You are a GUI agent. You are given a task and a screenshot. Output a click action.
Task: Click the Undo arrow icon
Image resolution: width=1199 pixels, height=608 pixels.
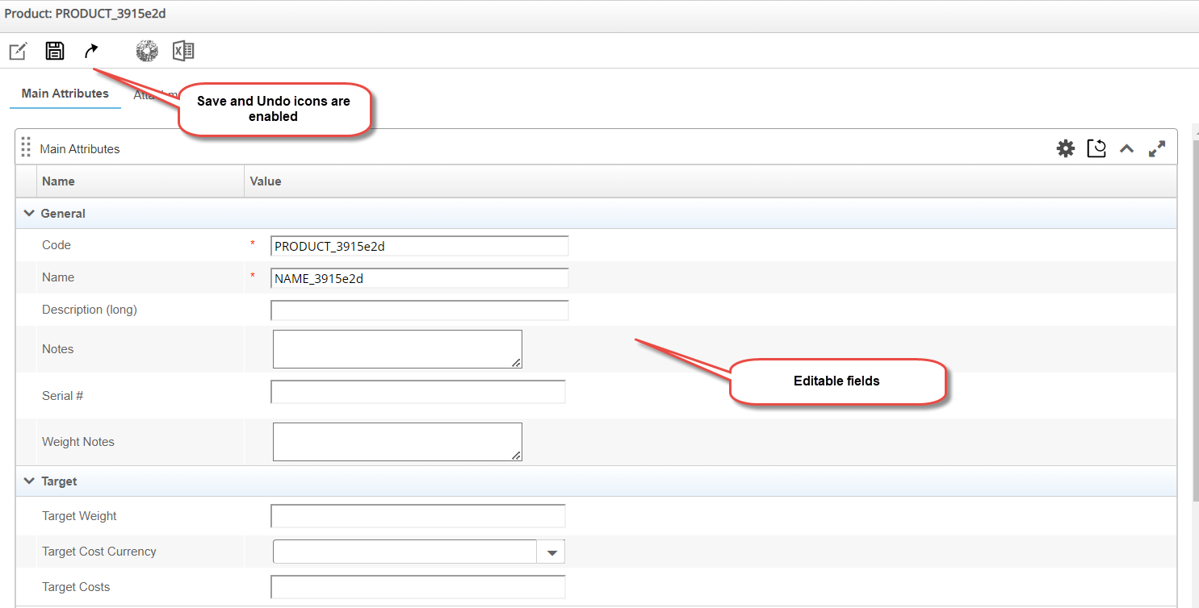[x=91, y=52]
